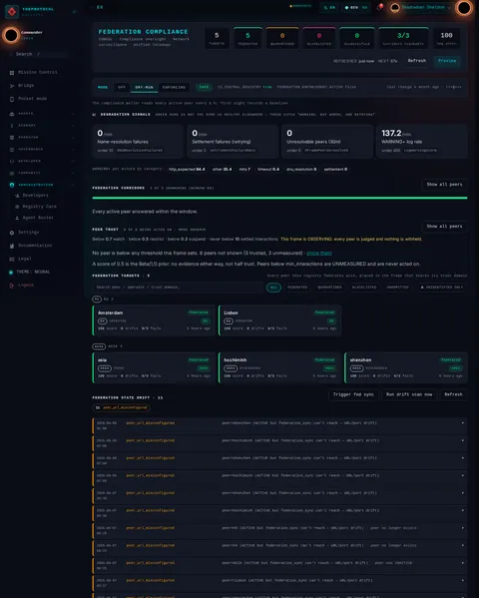Screen dimensions: 479x598
Task: Click the Legal sidebar icon
Action: 12,259
